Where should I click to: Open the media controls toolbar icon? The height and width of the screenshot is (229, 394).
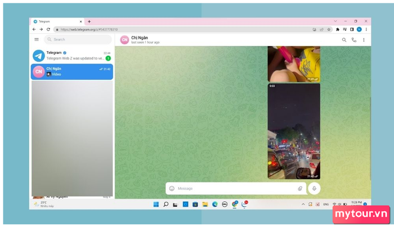click(344, 29)
